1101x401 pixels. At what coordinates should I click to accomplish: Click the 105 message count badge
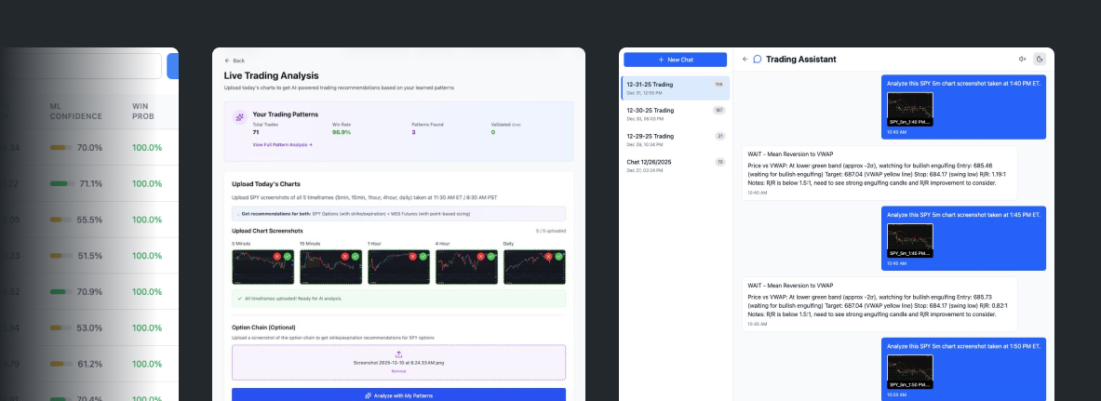pos(718,85)
